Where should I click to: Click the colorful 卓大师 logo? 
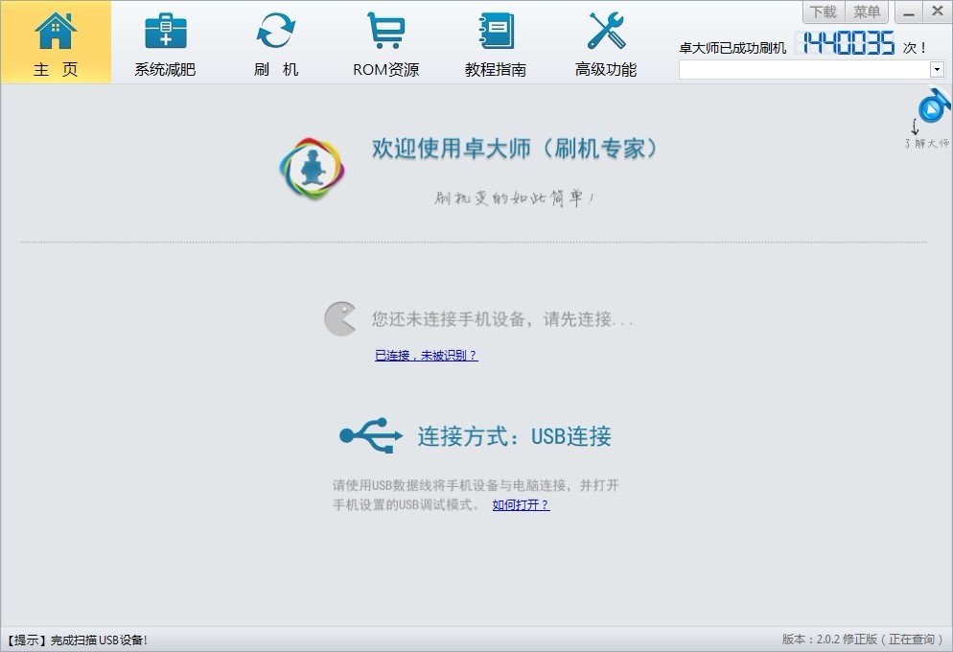pos(312,169)
